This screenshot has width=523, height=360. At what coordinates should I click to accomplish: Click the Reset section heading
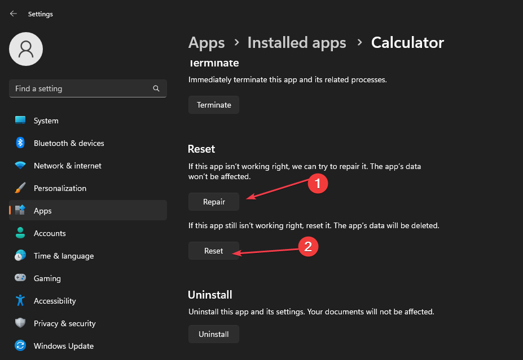pos(201,149)
